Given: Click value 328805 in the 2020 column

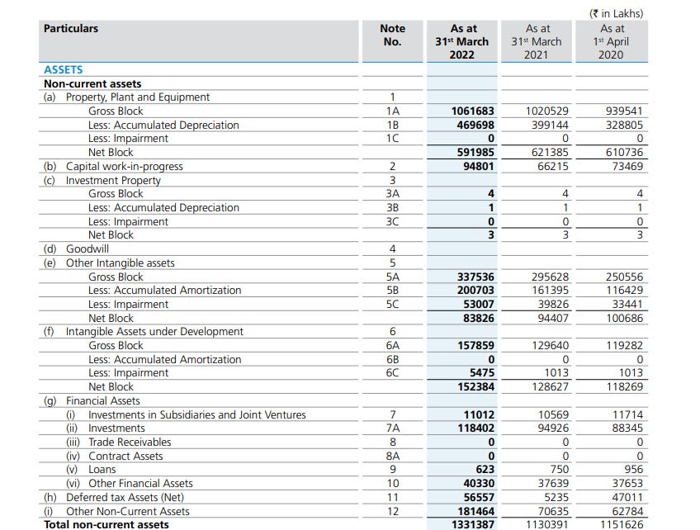Looking at the screenshot, I should tap(624, 125).
